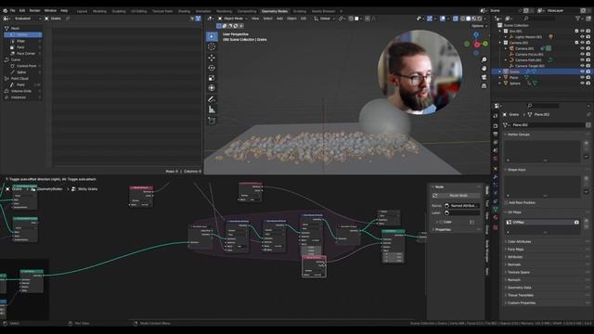This screenshot has height=334, width=594.
Task: Open View menu in 3D viewport
Action: 255,19
